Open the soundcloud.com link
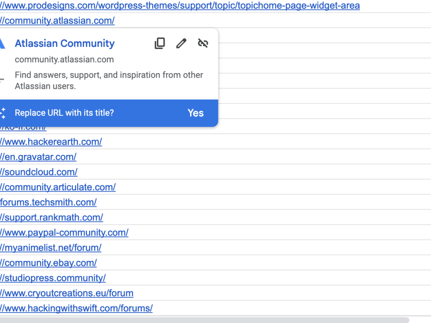The width and height of the screenshot is (431, 323). 39,172
